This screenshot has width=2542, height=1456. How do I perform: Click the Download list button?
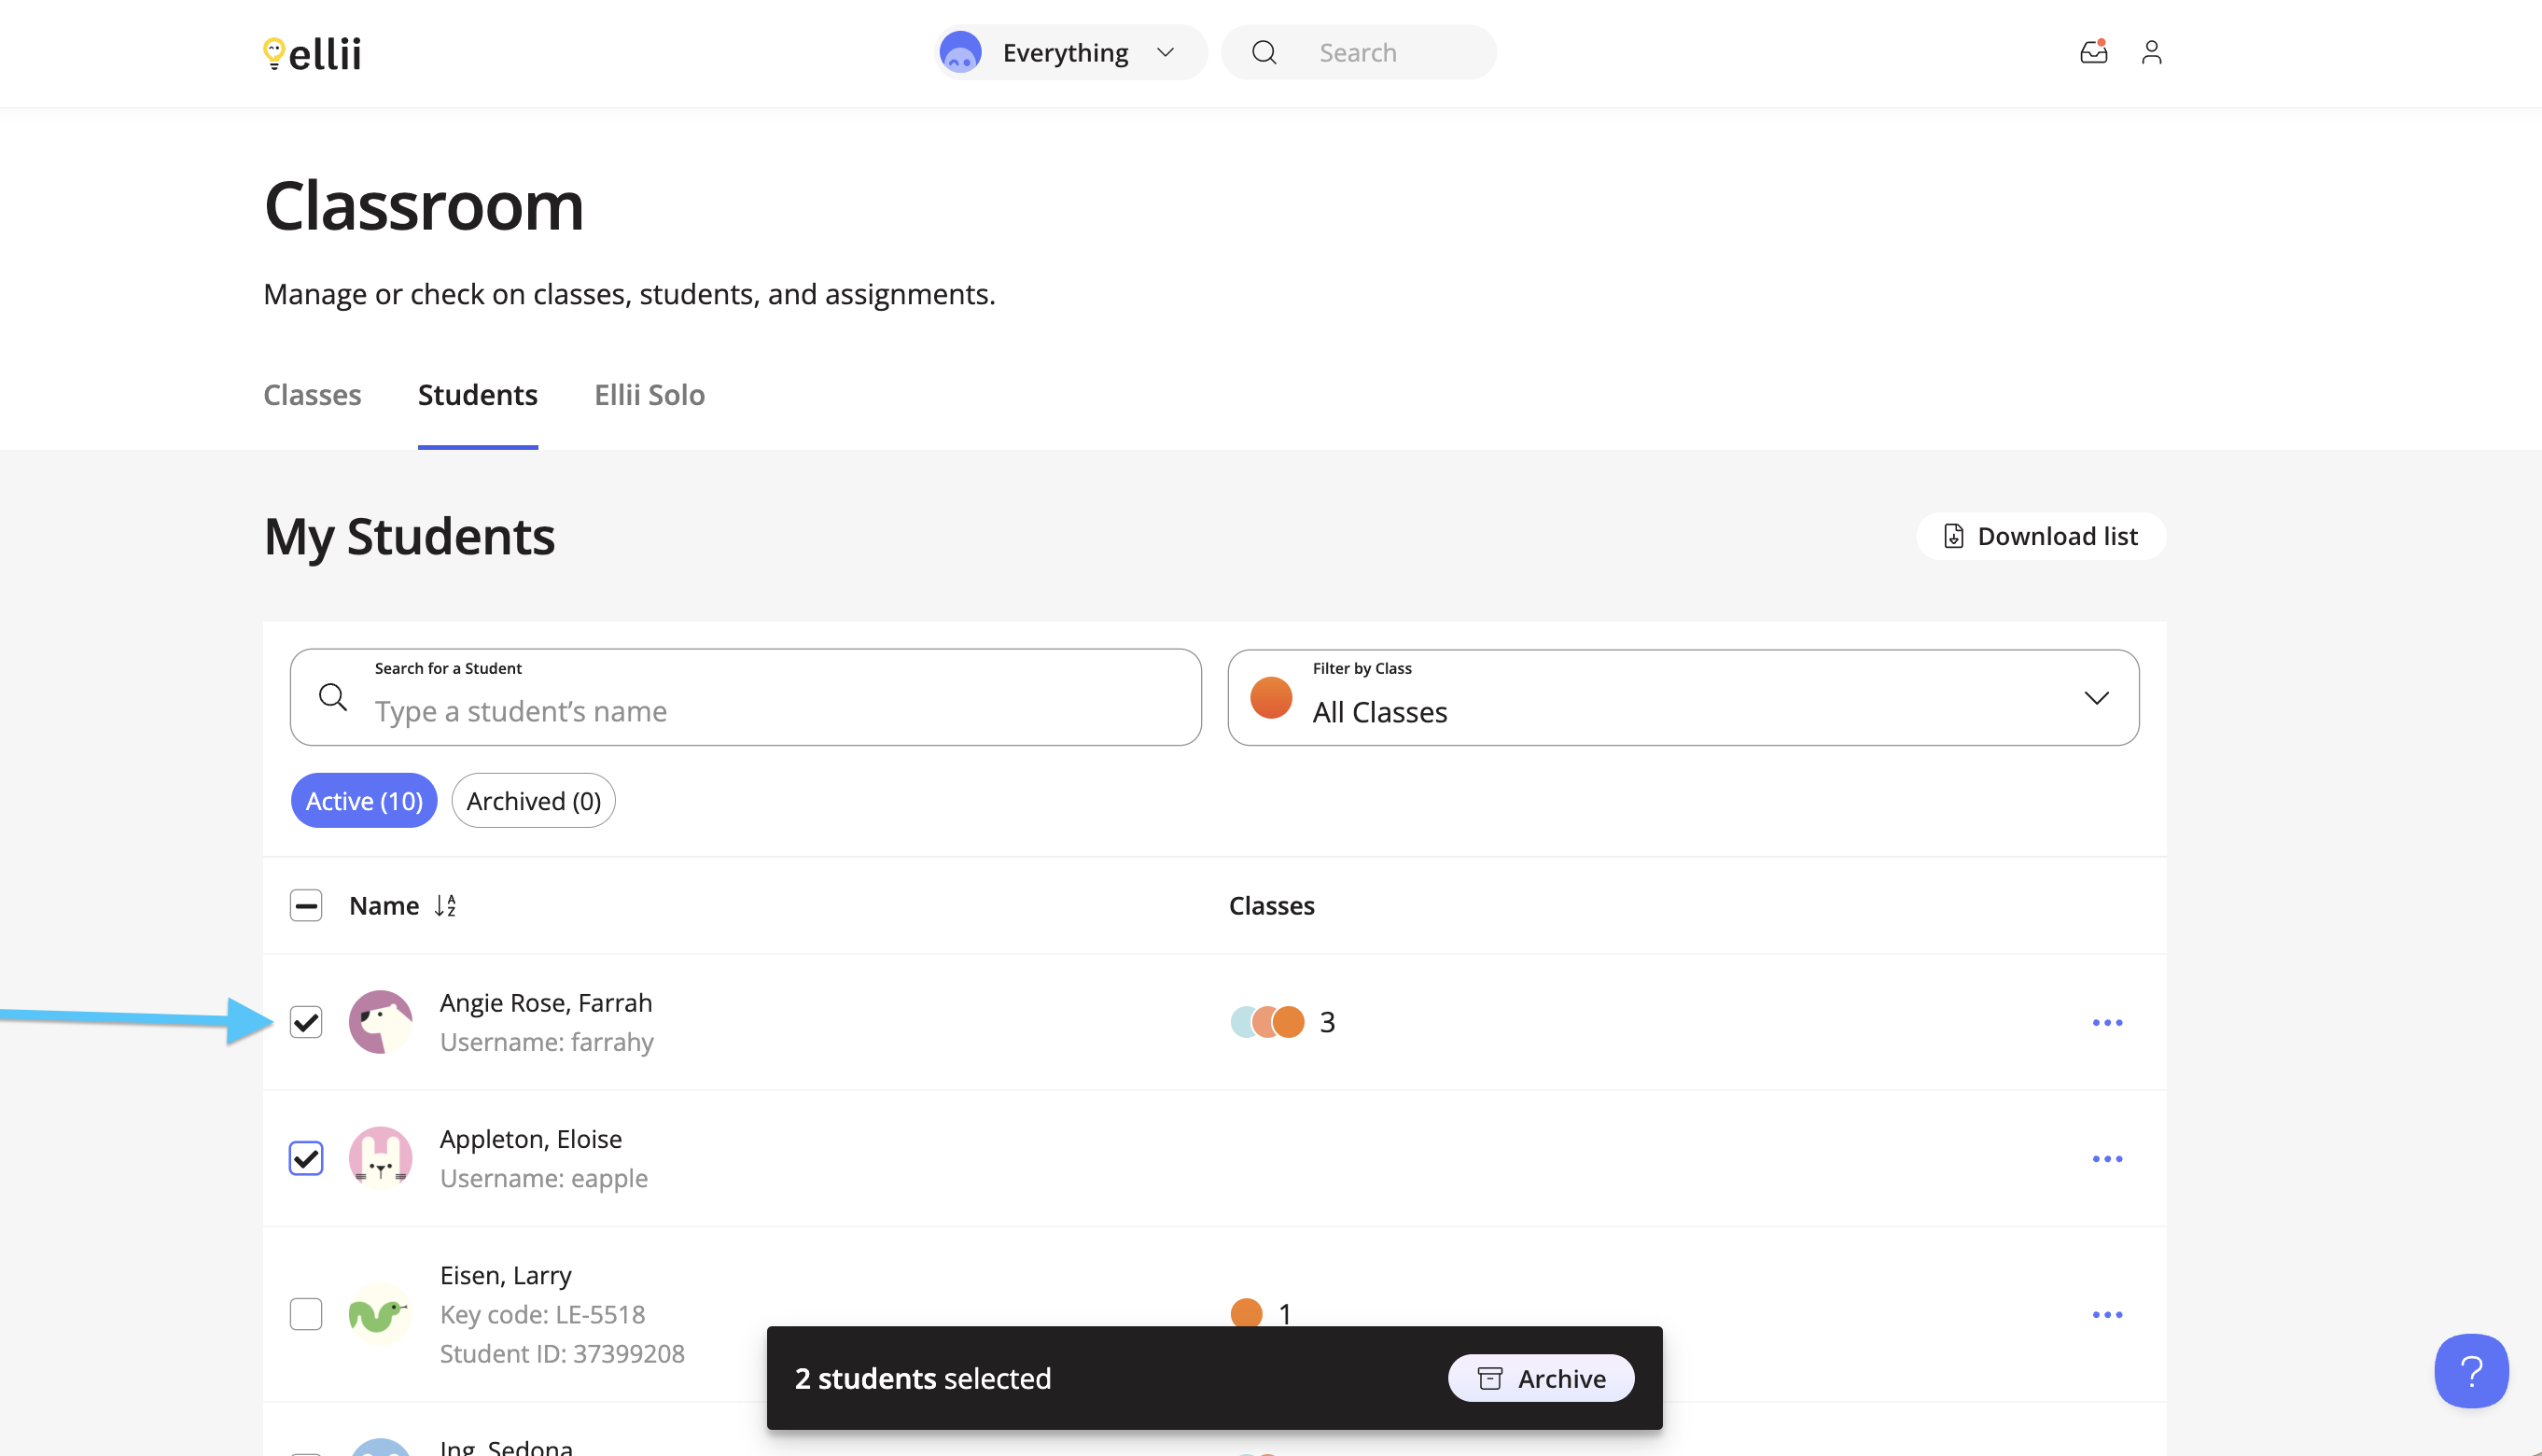coord(2041,536)
